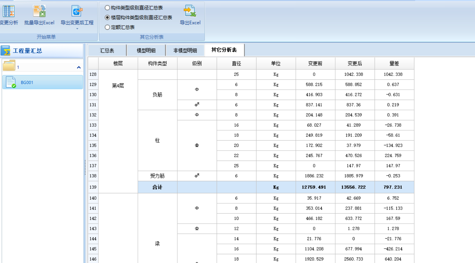Click diameter 20 in row 135

point(236,146)
